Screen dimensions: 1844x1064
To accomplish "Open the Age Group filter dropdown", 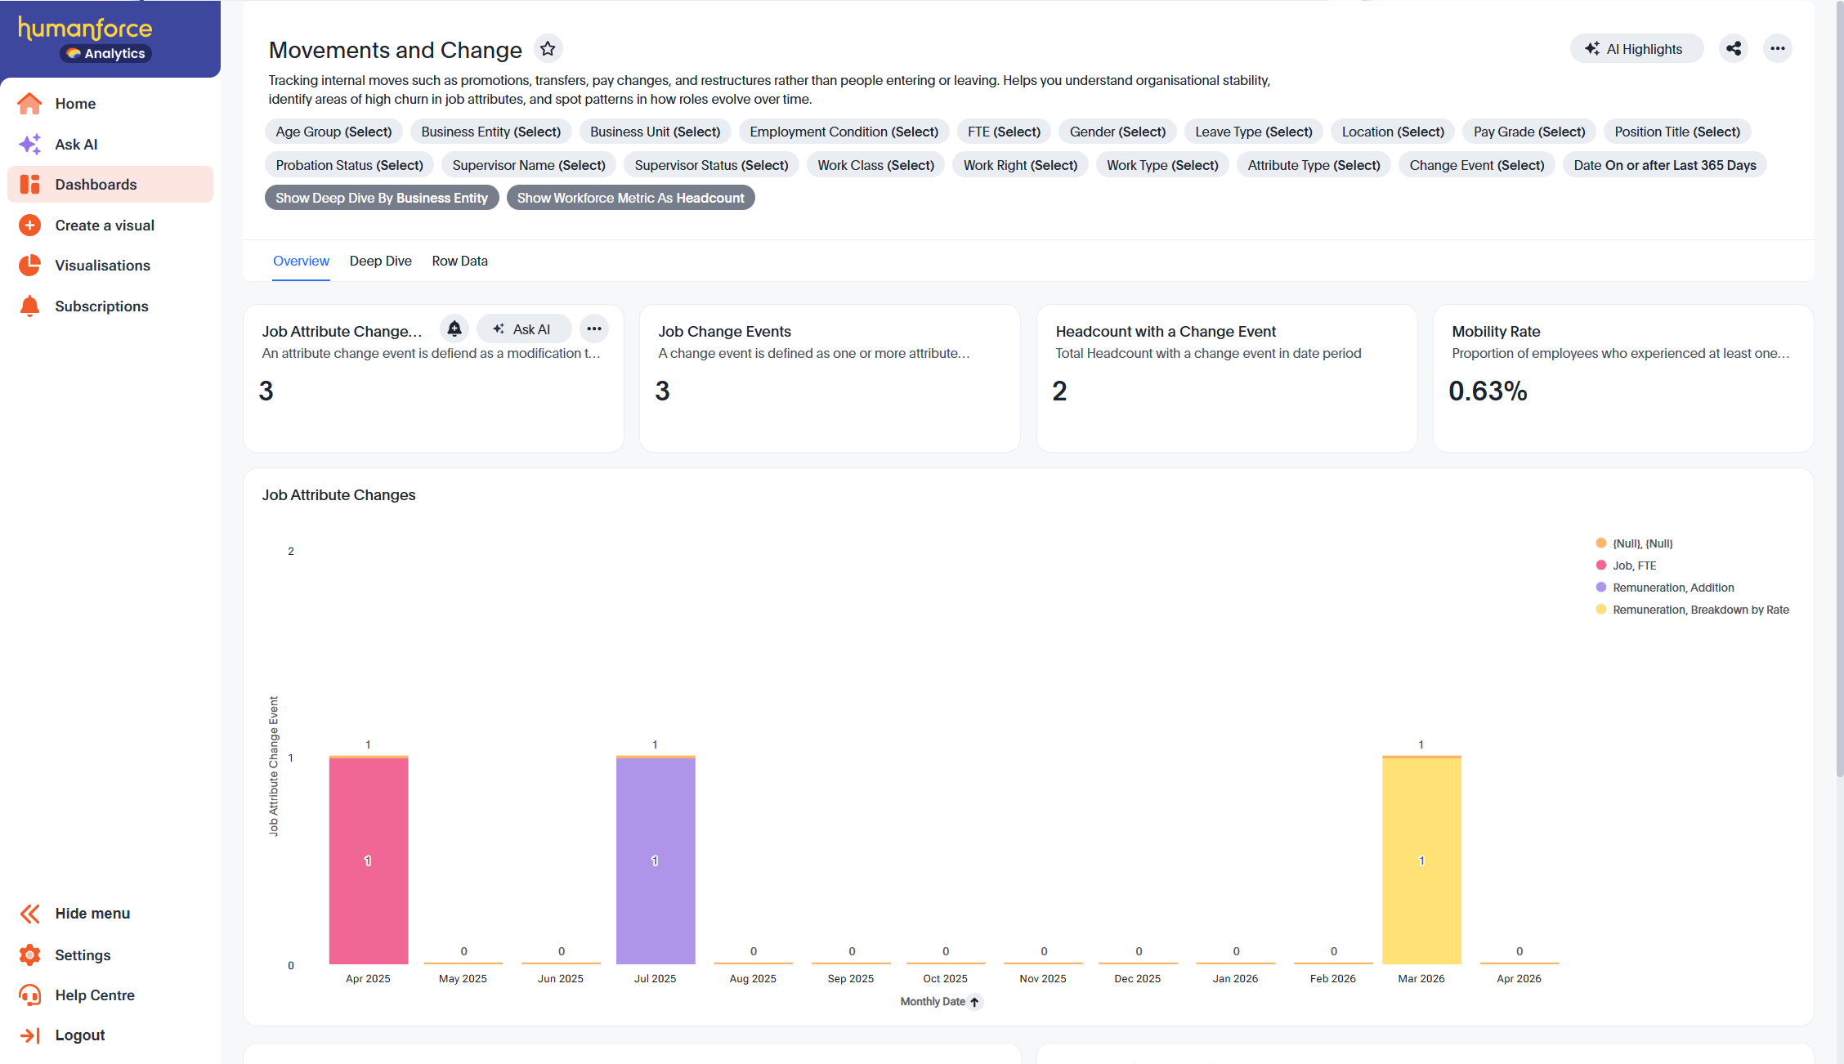I will click(x=333, y=132).
